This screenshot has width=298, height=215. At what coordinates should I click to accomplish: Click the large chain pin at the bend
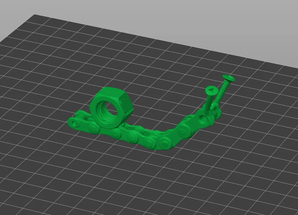click(184, 131)
